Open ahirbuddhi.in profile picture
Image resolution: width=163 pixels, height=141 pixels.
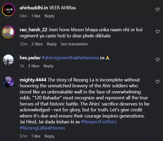point(8,11)
